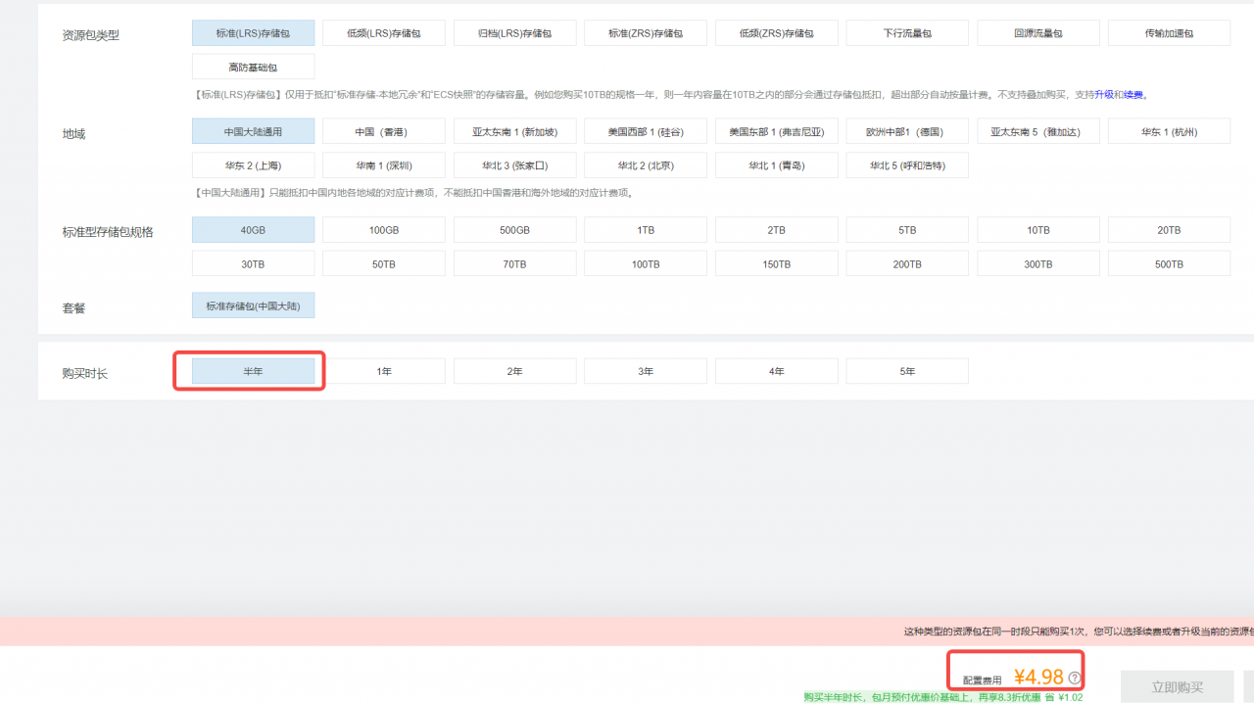Choose region 华南 1 (深圳)

coord(384,164)
